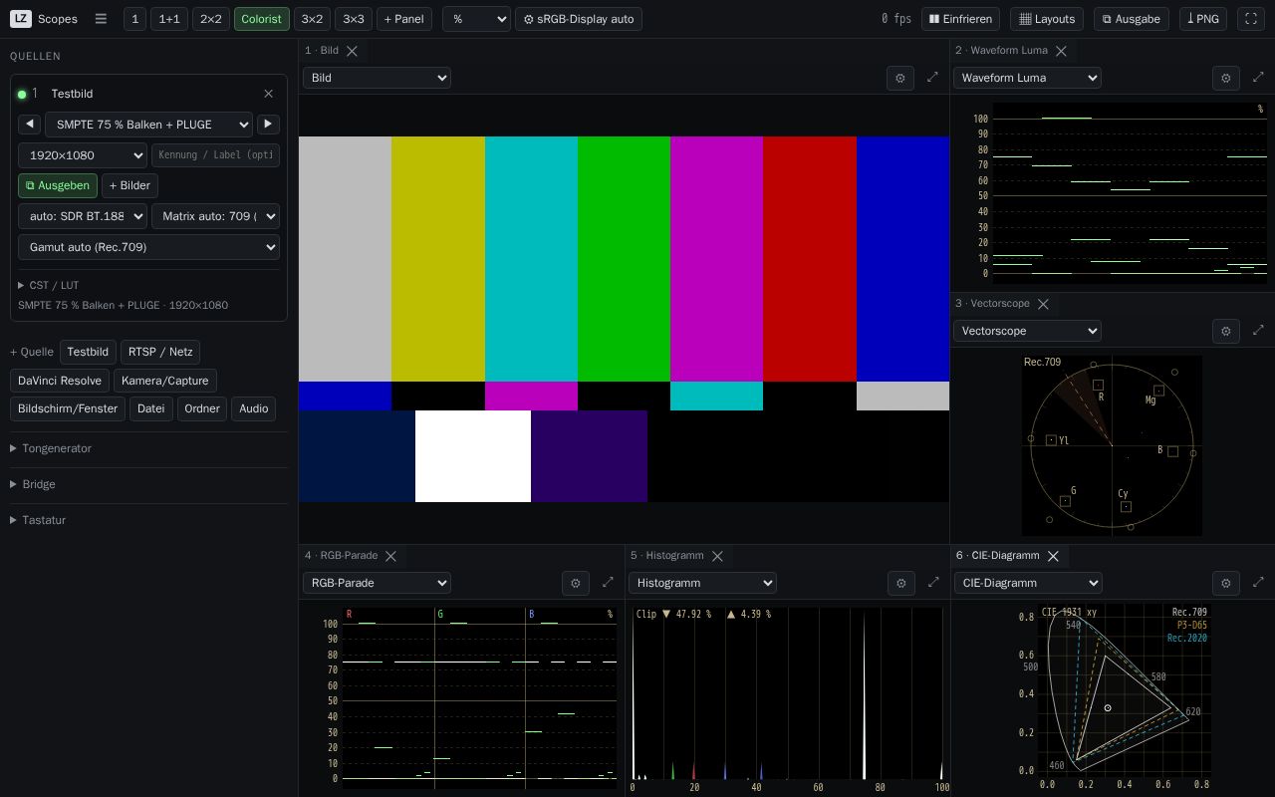Open settings gear for Waveform Luma panel
The image size is (1275, 797).
pos(1226,78)
